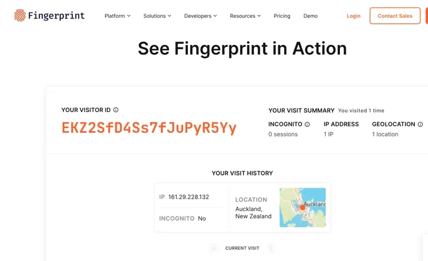Click the Incognito info icon

pos(307,124)
